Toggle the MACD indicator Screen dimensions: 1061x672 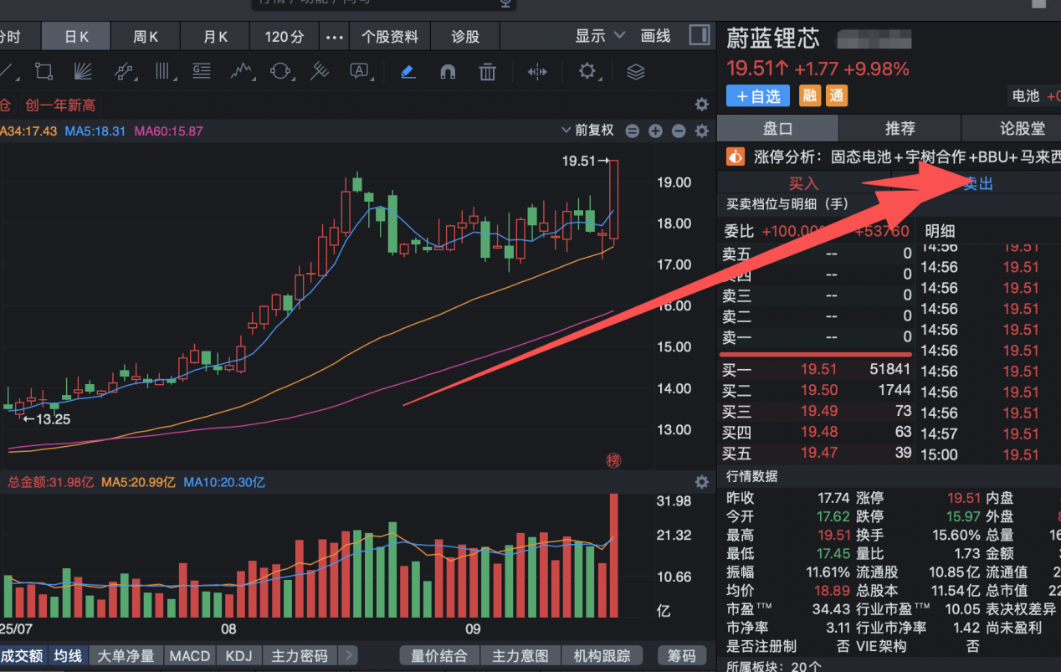click(x=190, y=655)
